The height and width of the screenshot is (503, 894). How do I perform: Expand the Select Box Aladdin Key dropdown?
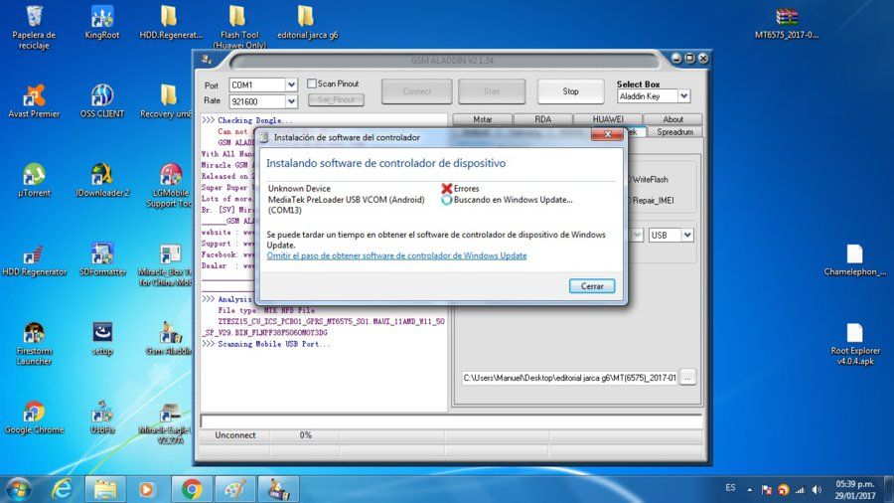pyautogui.click(x=684, y=96)
